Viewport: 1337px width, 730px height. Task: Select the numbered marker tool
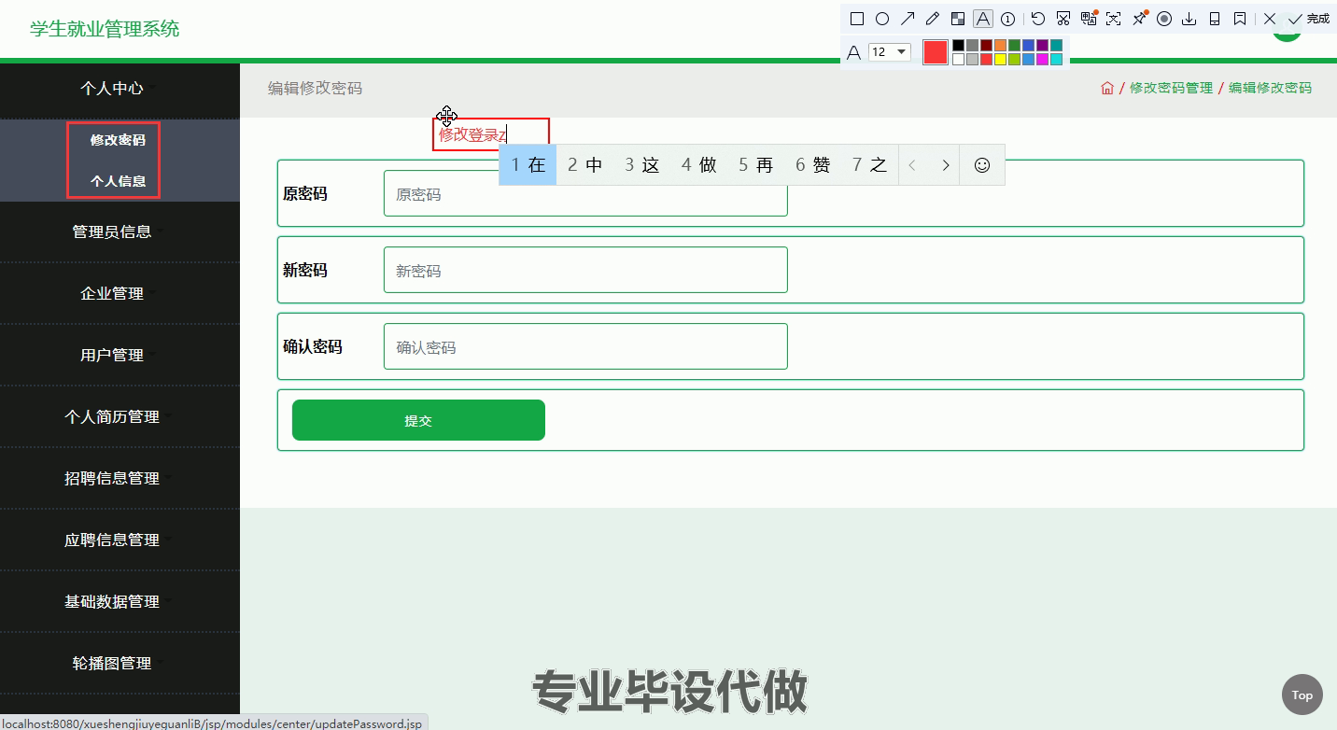[1008, 19]
